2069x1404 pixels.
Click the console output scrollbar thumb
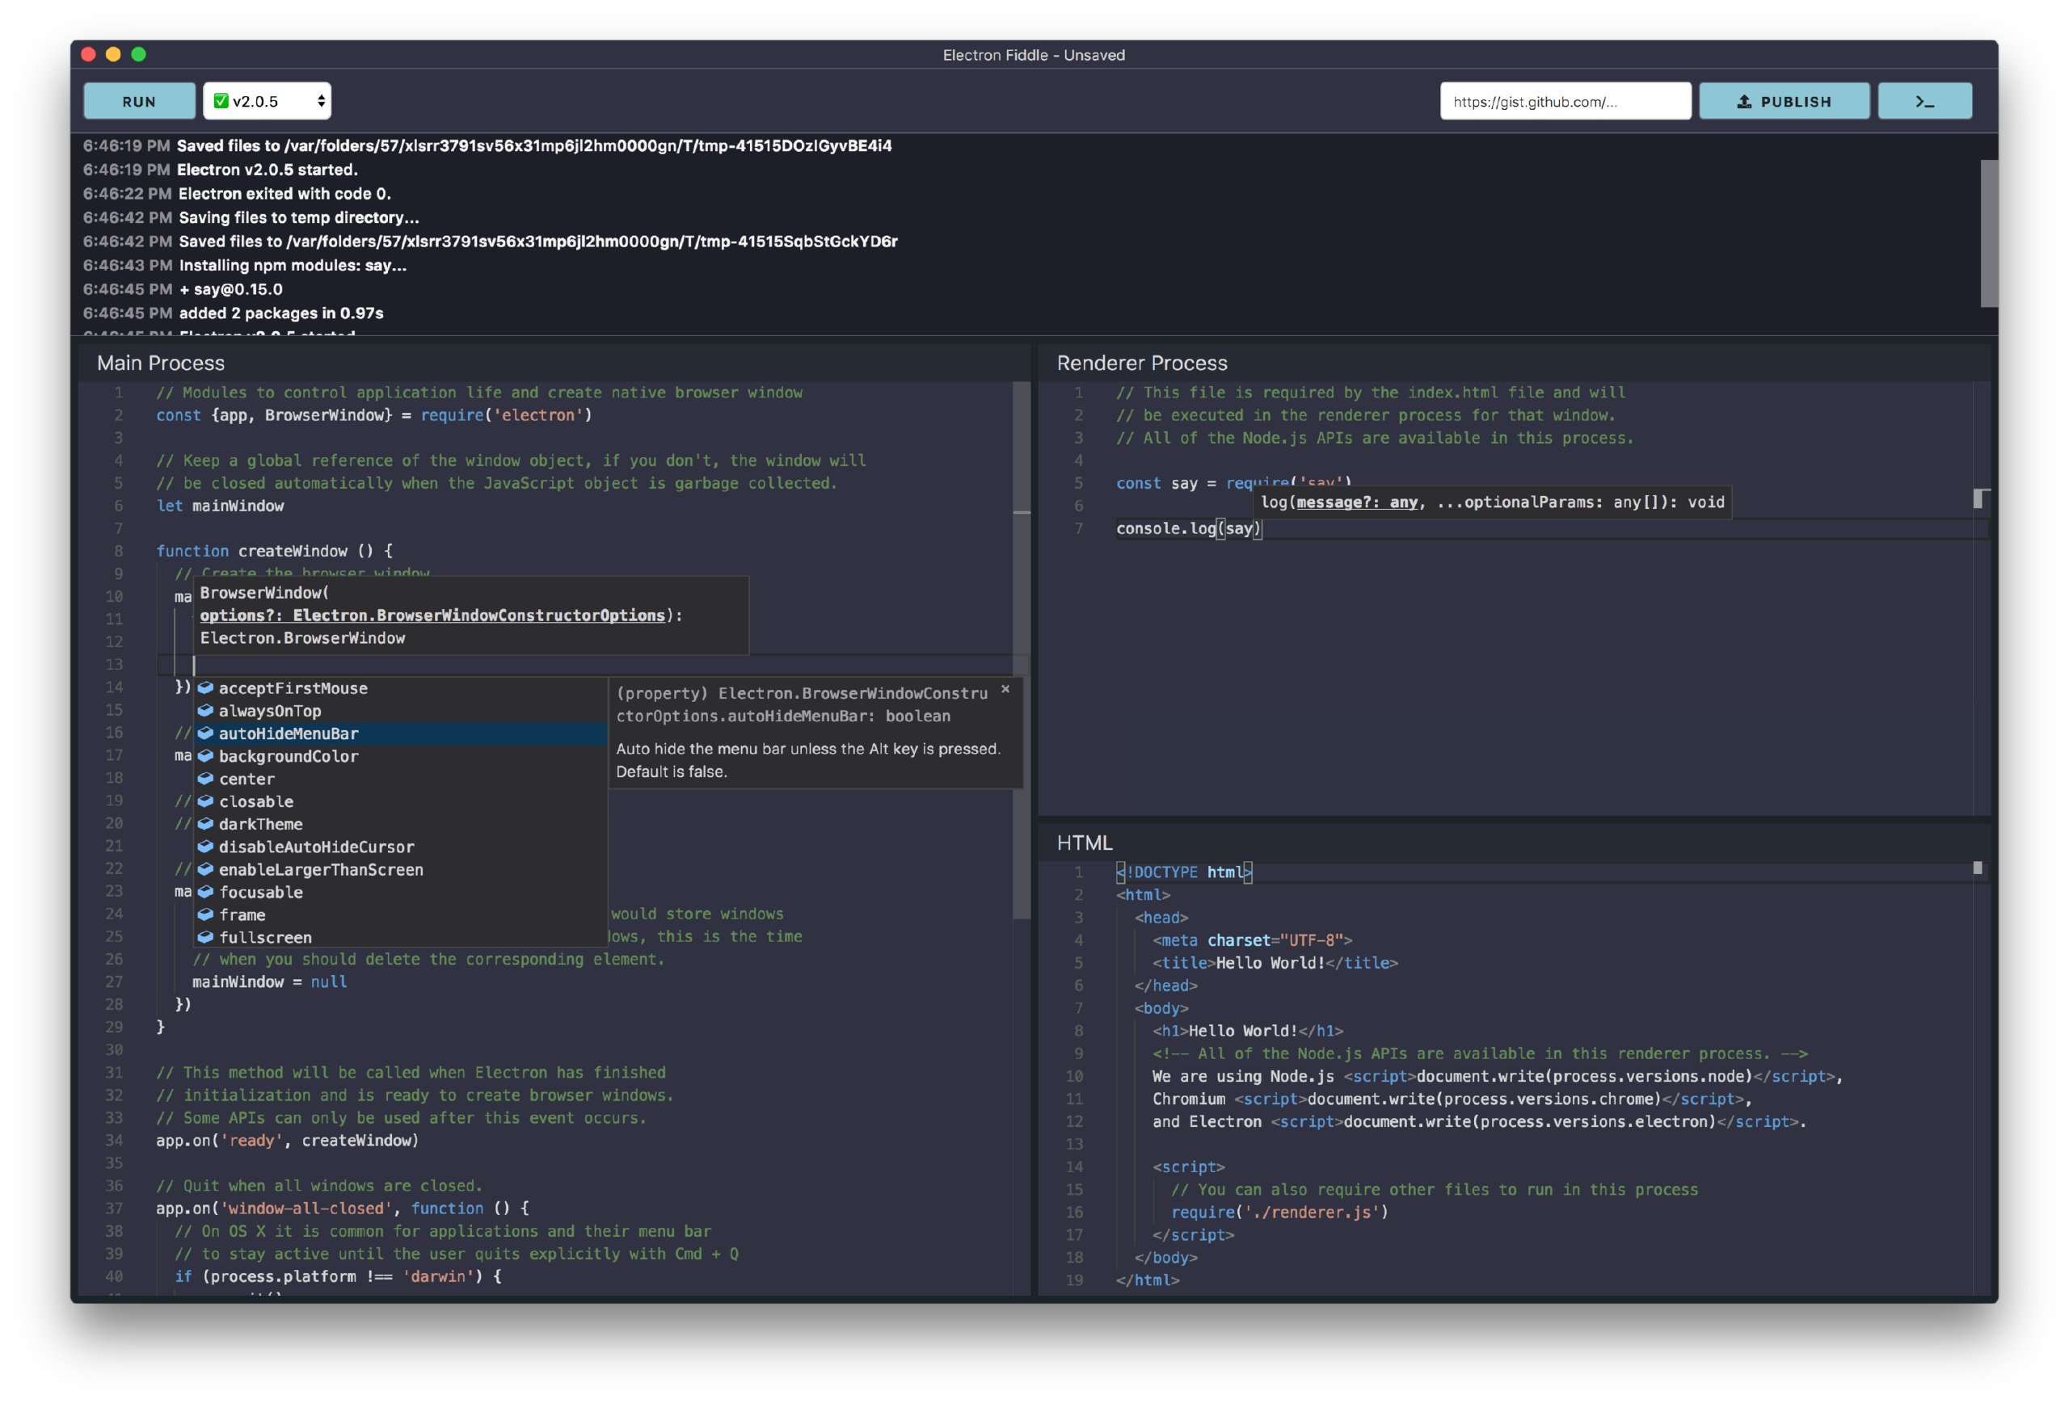tap(1989, 233)
